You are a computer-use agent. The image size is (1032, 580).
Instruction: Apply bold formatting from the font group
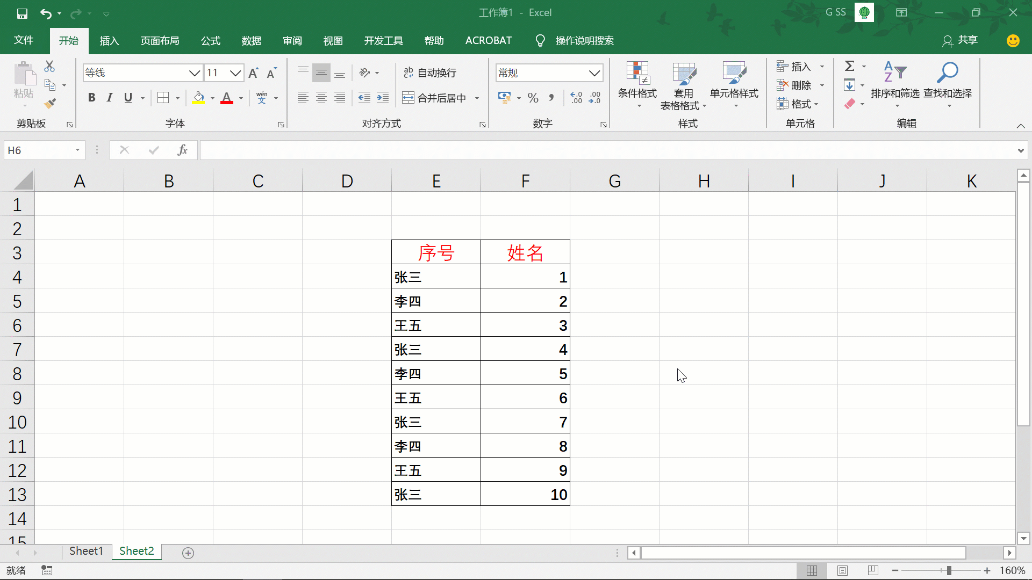[x=91, y=98]
